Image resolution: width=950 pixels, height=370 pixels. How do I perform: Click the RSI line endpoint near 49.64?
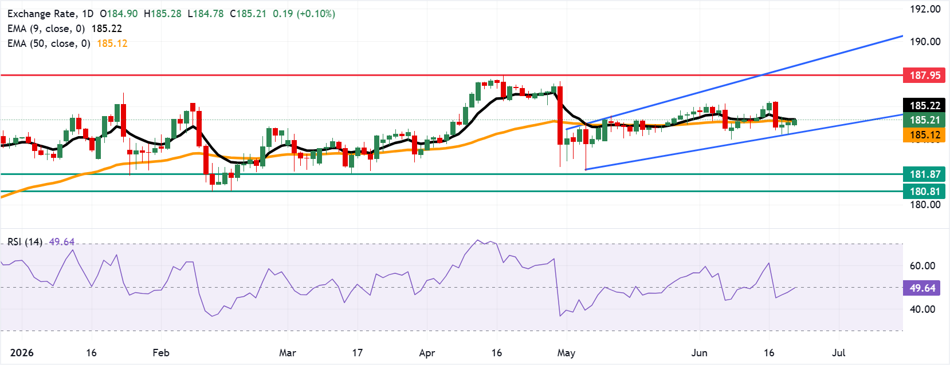[x=796, y=288]
